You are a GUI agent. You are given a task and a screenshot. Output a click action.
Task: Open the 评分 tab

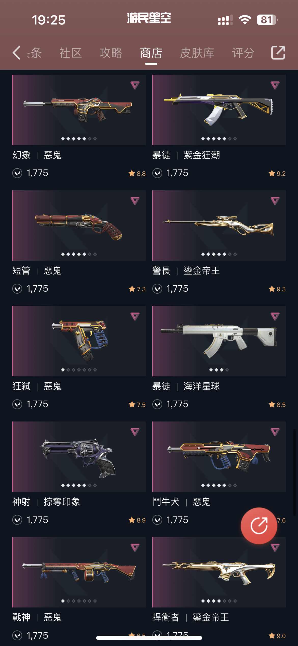(243, 53)
